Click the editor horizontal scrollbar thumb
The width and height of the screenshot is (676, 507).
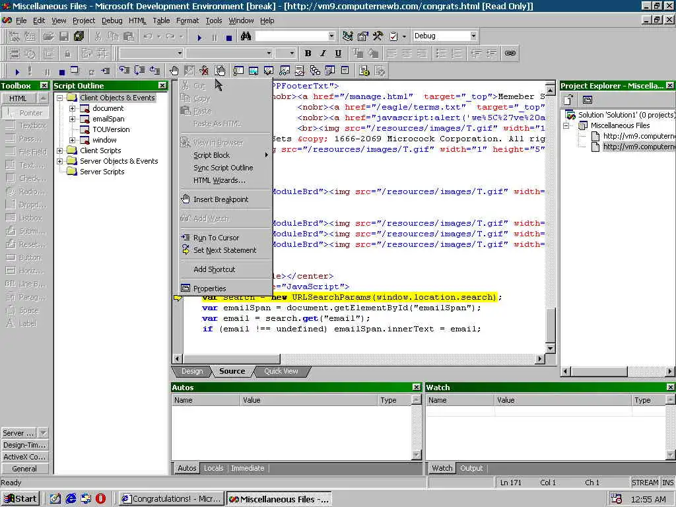click(x=232, y=359)
